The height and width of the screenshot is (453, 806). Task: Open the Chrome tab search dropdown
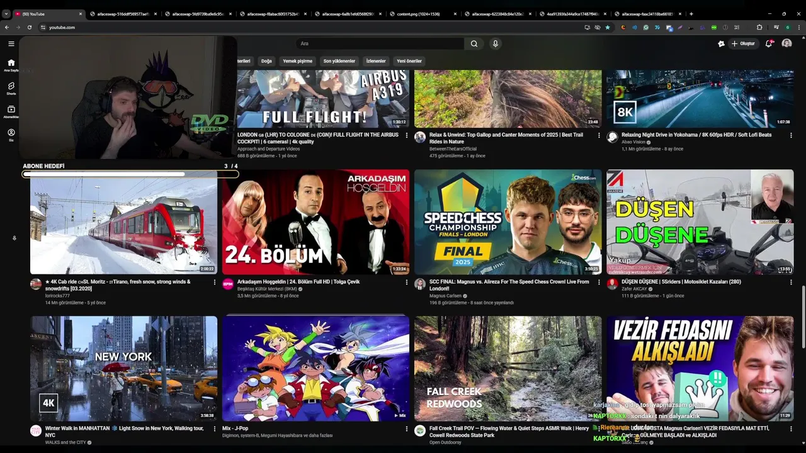click(x=7, y=13)
